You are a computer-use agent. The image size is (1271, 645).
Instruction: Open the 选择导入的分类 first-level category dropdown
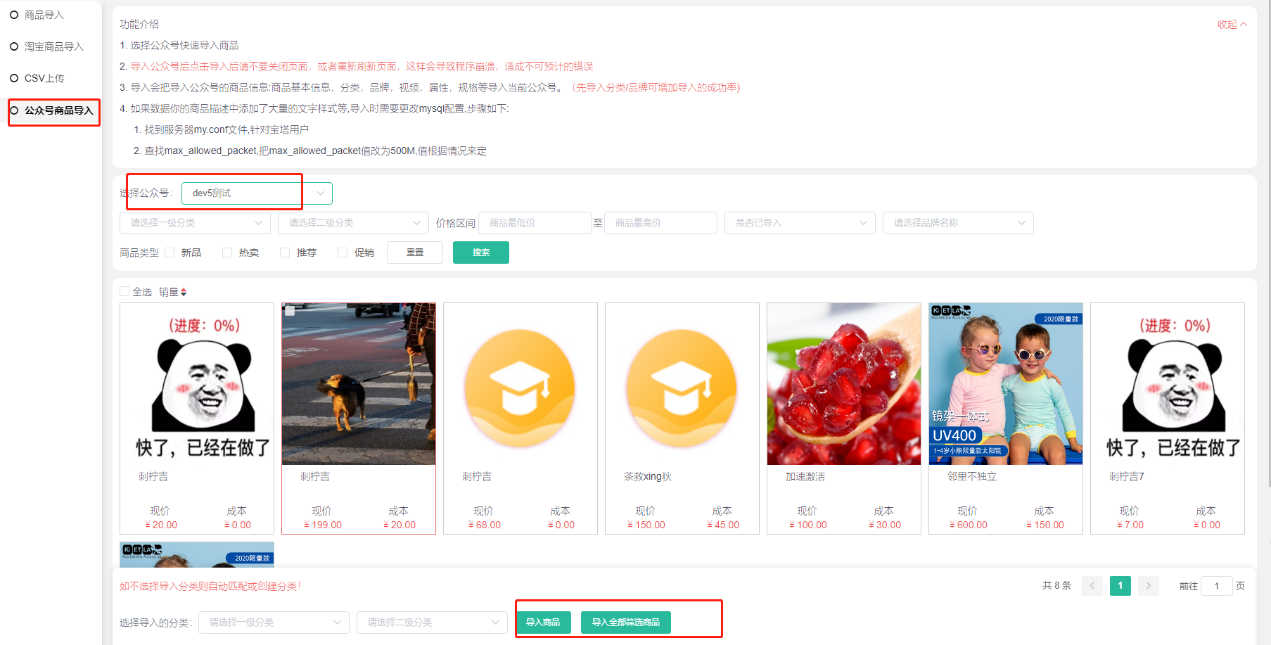coord(274,622)
